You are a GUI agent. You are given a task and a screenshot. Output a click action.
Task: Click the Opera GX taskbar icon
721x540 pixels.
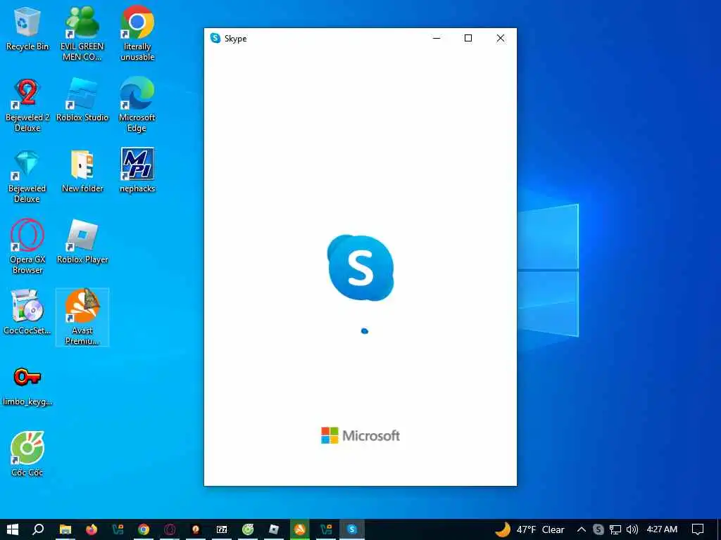click(x=170, y=529)
